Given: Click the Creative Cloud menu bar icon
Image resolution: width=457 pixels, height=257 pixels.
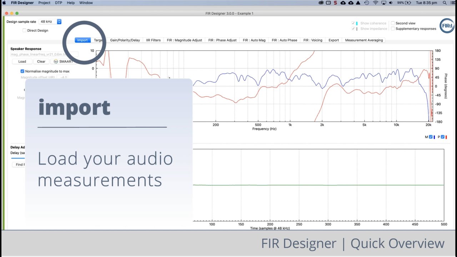Looking at the screenshot, I should click(321, 2).
